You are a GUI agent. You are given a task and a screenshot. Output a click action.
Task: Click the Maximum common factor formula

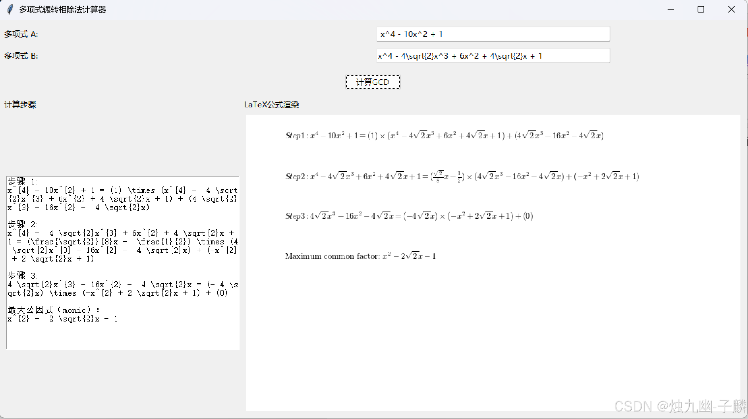click(x=360, y=256)
